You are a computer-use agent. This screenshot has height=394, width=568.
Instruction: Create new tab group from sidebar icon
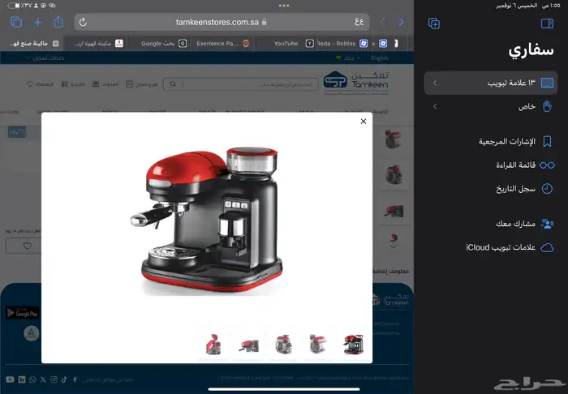coord(434,24)
